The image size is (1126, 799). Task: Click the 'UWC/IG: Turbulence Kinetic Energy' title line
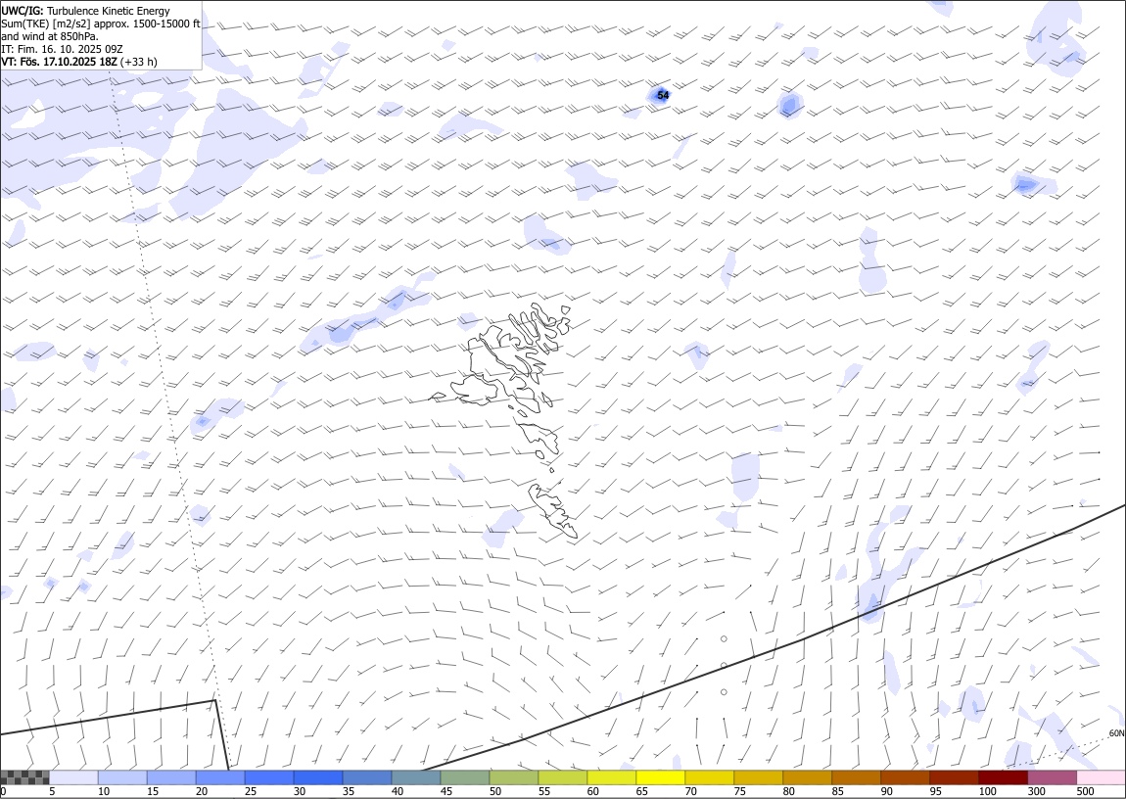pos(85,11)
